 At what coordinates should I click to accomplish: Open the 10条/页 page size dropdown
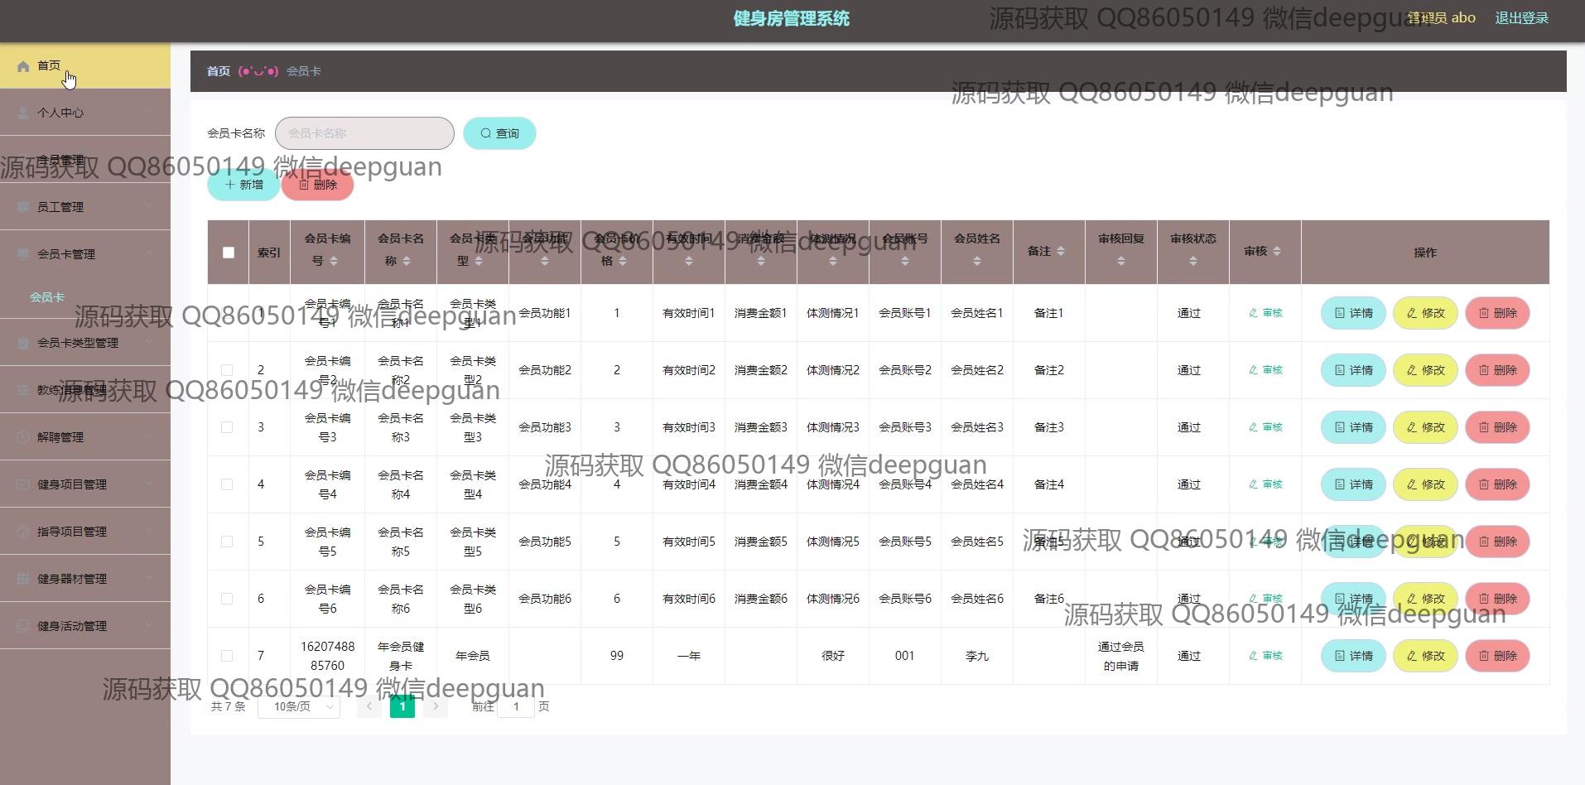(299, 706)
